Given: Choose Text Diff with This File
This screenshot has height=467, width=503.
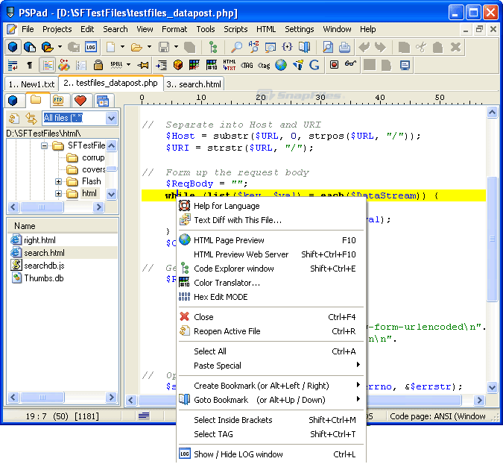Looking at the screenshot, I should click(x=271, y=220).
